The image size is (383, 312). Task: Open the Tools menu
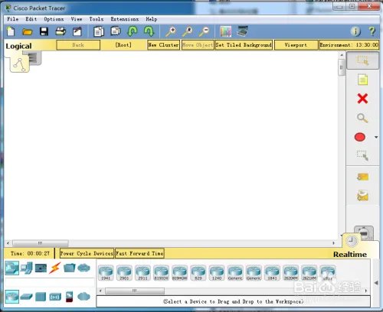coord(97,19)
